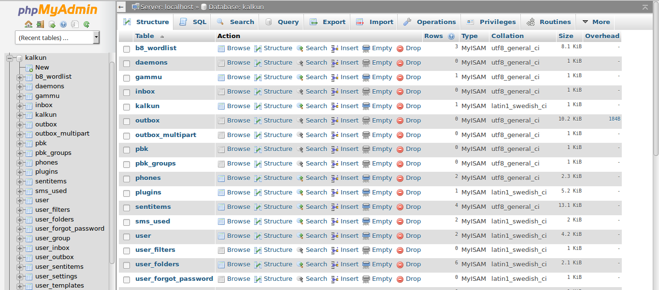Click the back arrow button in breadcrumb bar
The height and width of the screenshot is (290, 659).
coord(122,7)
